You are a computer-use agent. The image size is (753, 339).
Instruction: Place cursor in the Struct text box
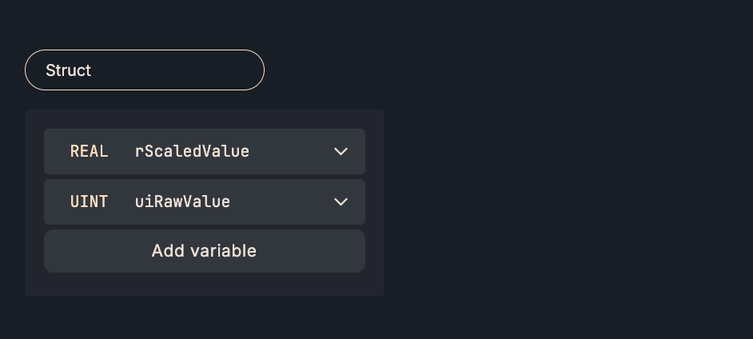coord(145,70)
